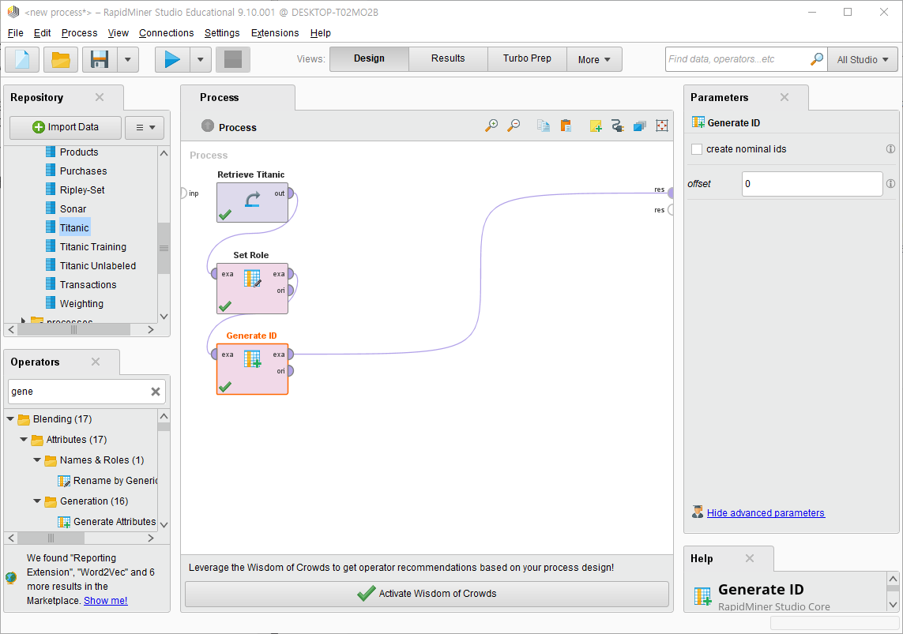Click the repository horizontal scrollbar thumb
Image resolution: width=903 pixels, height=634 pixels.
coord(73,330)
